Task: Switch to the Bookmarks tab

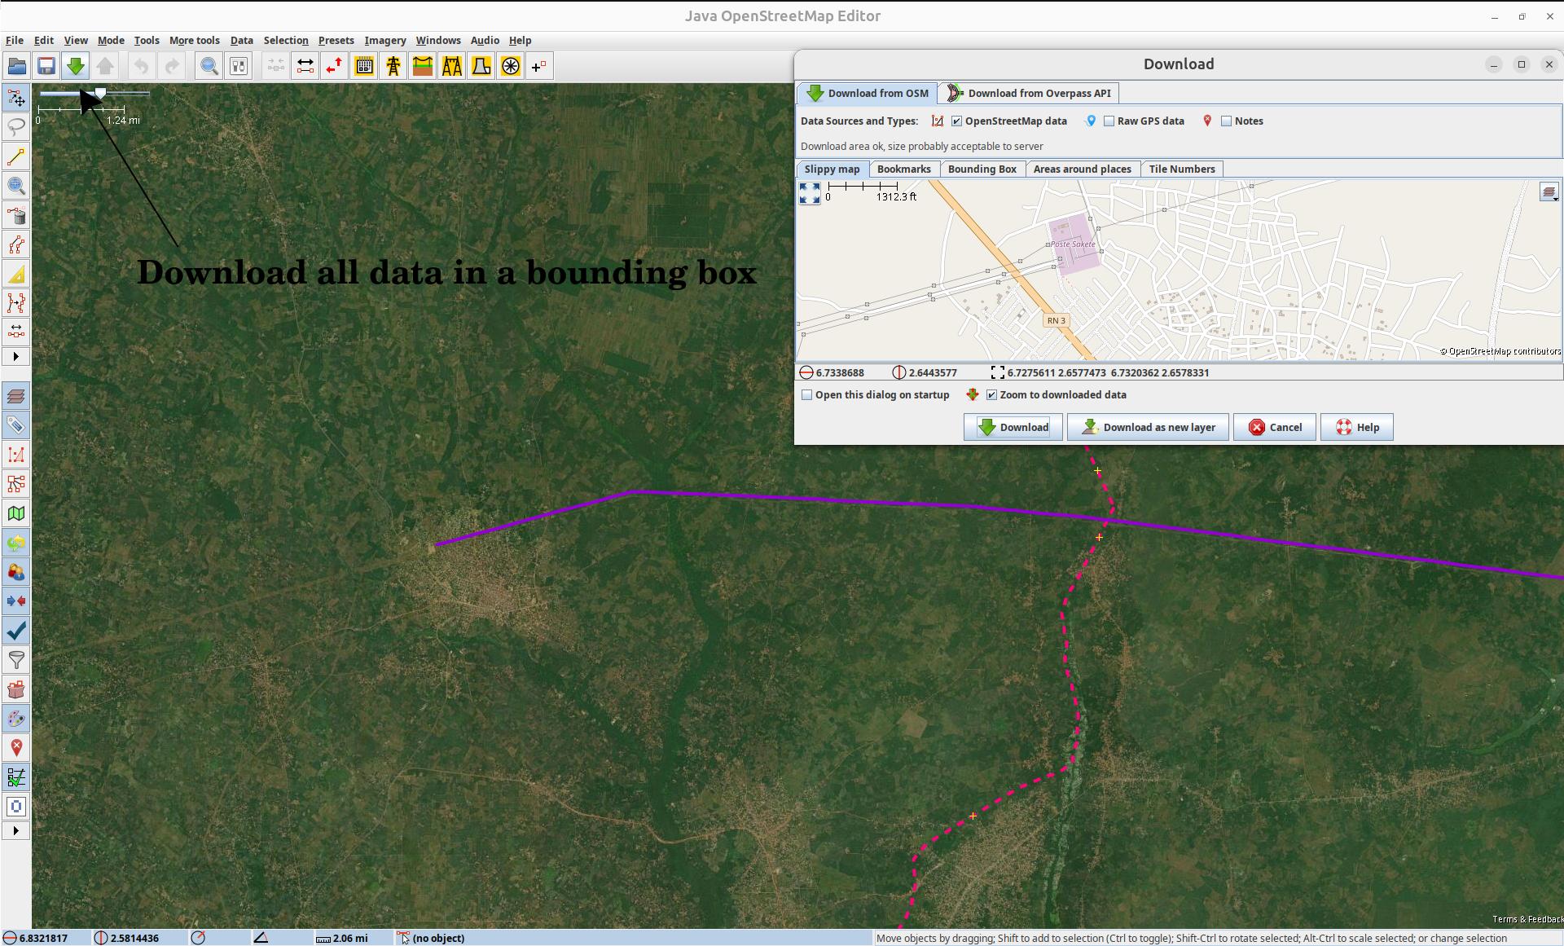Action: coord(903,169)
